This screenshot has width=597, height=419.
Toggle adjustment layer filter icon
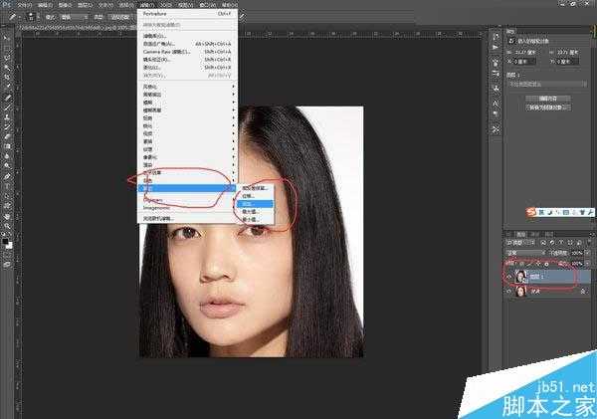pos(552,243)
